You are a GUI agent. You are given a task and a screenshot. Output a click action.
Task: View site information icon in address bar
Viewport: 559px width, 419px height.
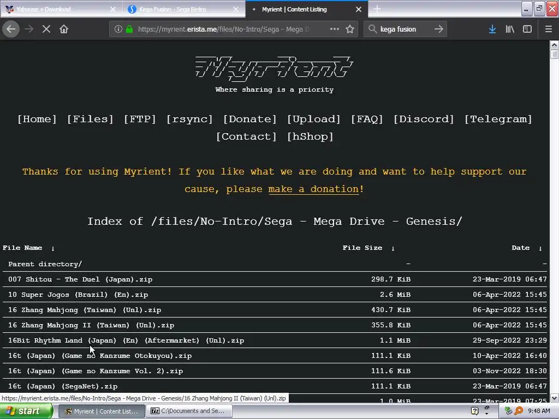point(118,29)
